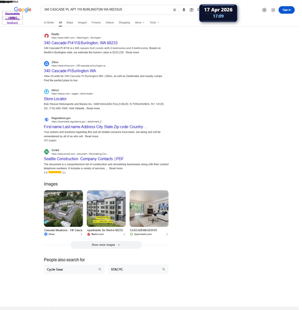The width and height of the screenshot is (302, 310).
Task: Click the Redfin favicon
Action: [47, 36]
